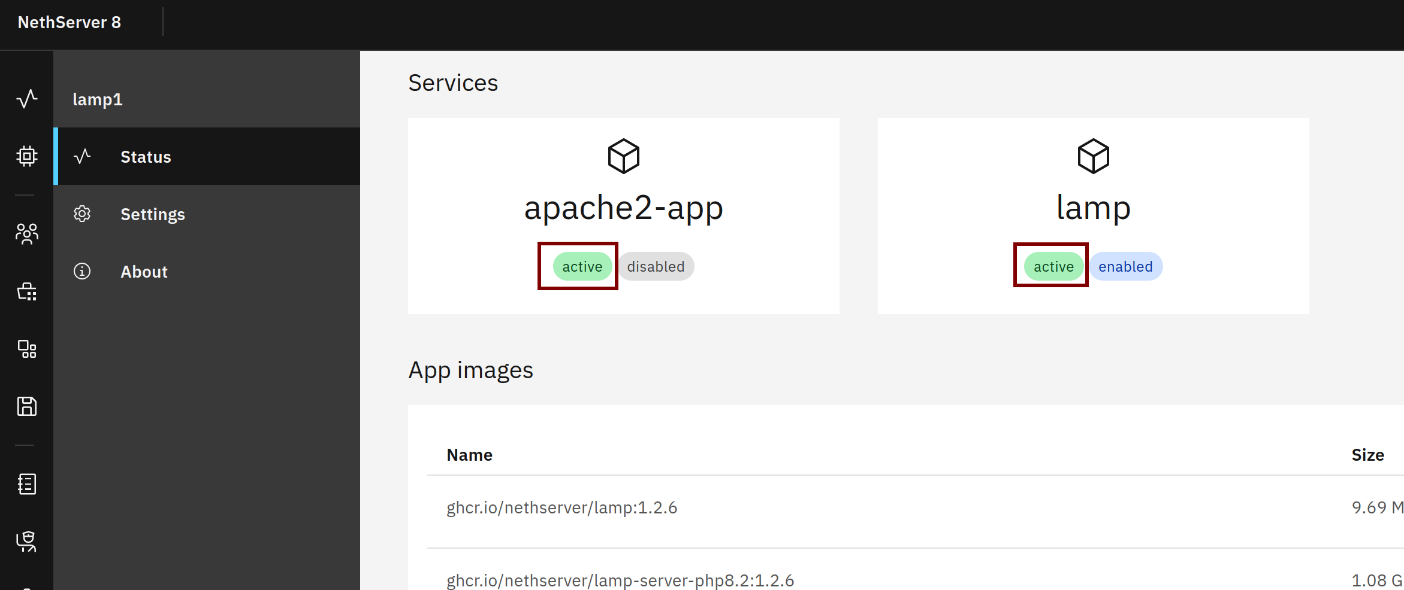The width and height of the screenshot is (1404, 590).
Task: Open Domains and users group icon
Action: tap(26, 233)
